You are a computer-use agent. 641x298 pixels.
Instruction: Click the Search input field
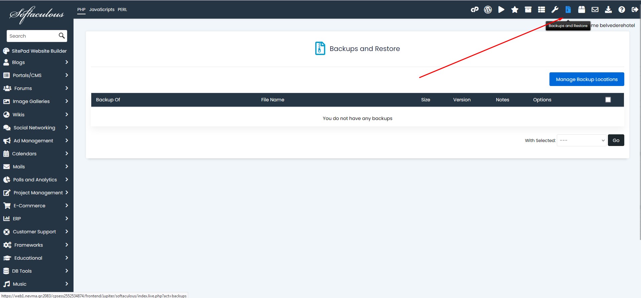32,36
